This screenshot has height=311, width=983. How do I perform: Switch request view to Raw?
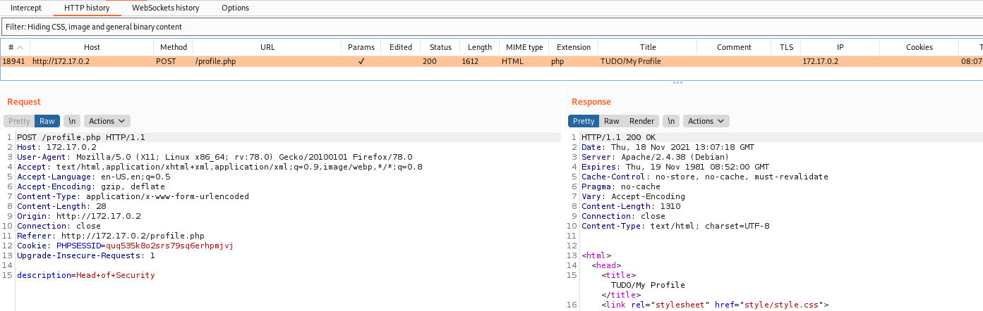coord(47,121)
